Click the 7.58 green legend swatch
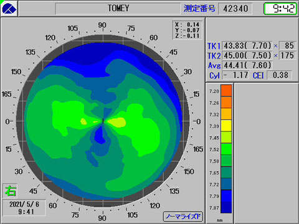The image size is (299, 224). 226,161
